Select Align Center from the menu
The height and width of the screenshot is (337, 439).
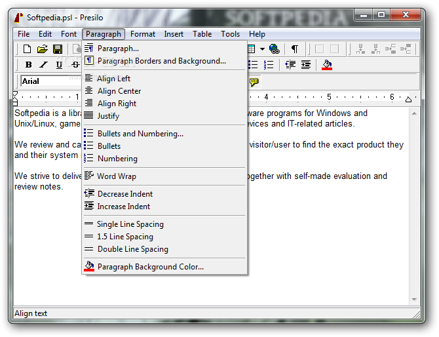click(x=164, y=91)
